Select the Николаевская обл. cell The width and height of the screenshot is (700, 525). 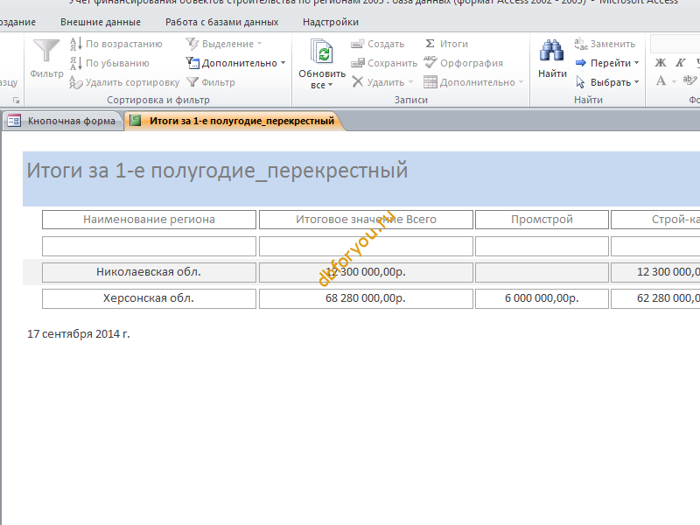coord(149,272)
